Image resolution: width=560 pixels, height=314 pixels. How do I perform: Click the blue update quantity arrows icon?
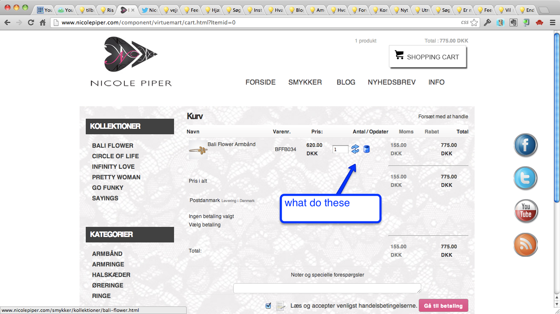pyautogui.click(x=355, y=149)
